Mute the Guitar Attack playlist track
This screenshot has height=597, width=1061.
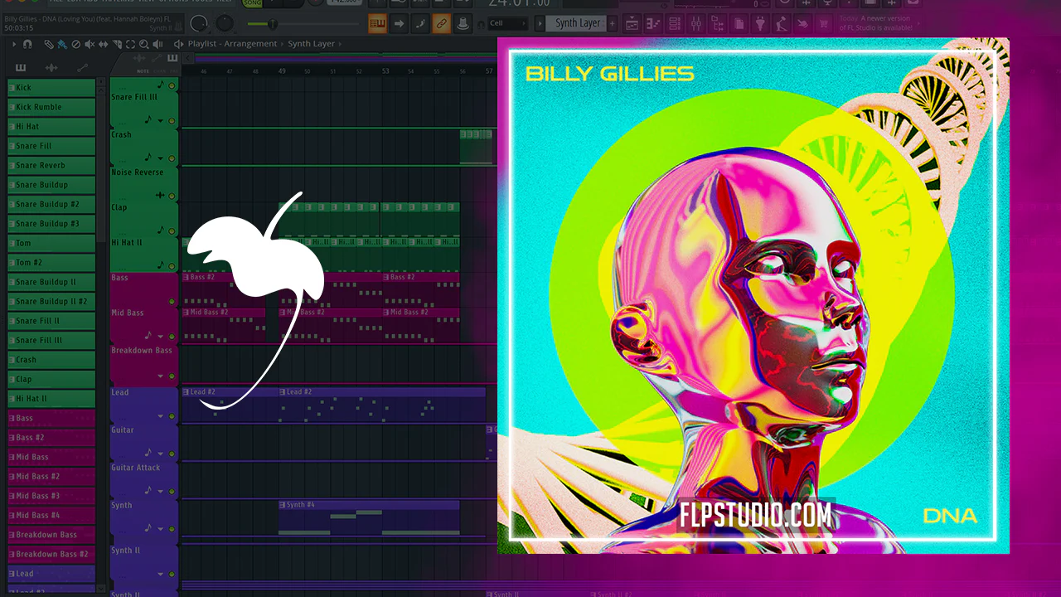(172, 491)
